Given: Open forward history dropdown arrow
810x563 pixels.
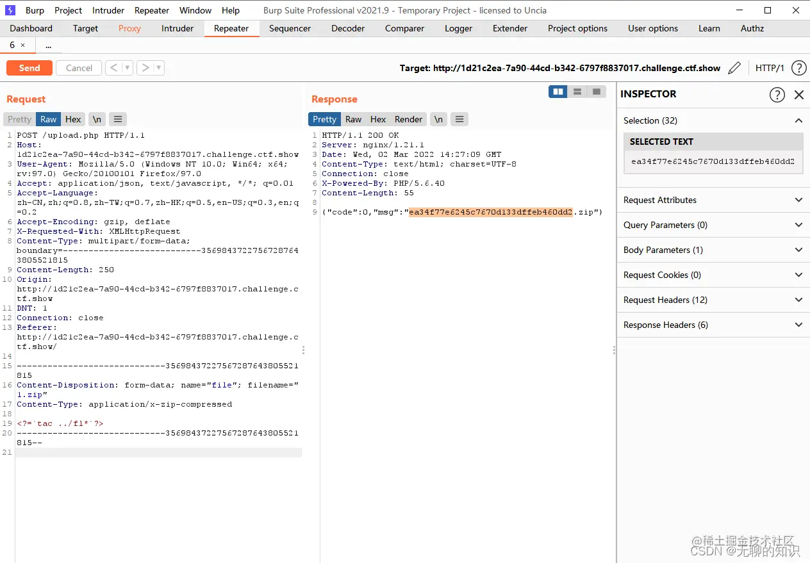Looking at the screenshot, I should [159, 68].
